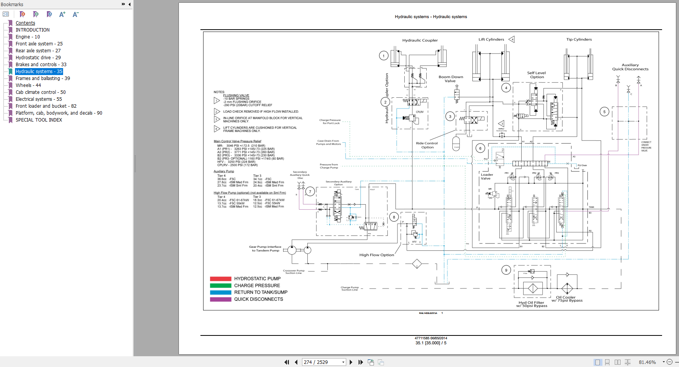Click the add new bookmark icon
This screenshot has width=679, height=367.
[36, 14]
